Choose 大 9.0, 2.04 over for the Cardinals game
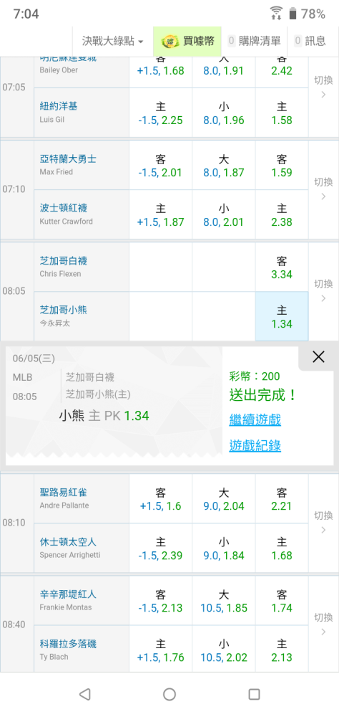The width and height of the screenshot is (339, 717). pyautogui.click(x=224, y=499)
